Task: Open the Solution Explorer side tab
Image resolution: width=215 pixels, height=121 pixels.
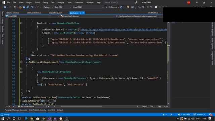Action: click(x=212, y=29)
